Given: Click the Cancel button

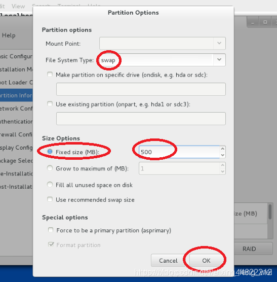Looking at the screenshot, I should point(168,260).
